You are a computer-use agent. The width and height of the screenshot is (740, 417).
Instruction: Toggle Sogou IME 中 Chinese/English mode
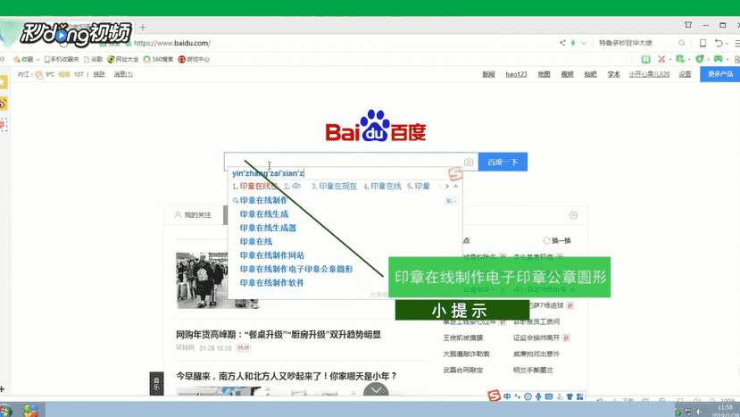click(507, 396)
